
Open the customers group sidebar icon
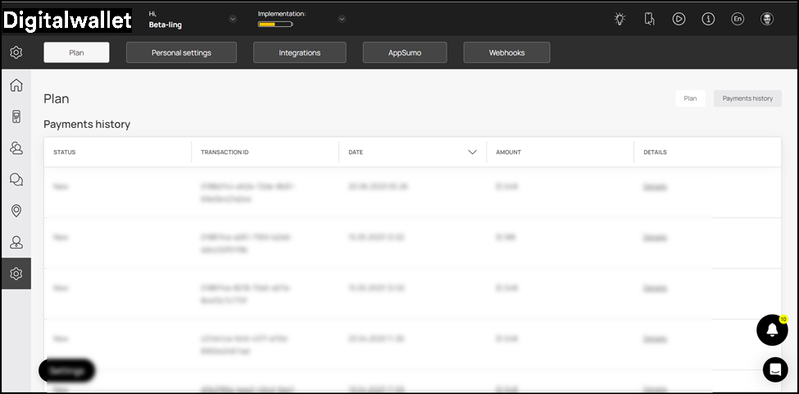16,148
